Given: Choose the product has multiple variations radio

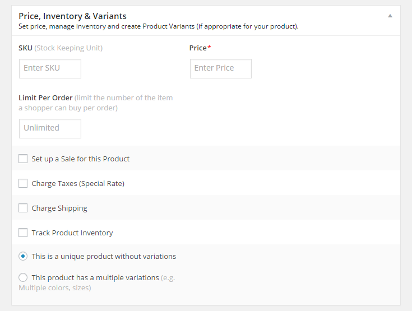Looking at the screenshot, I should click(23, 277).
